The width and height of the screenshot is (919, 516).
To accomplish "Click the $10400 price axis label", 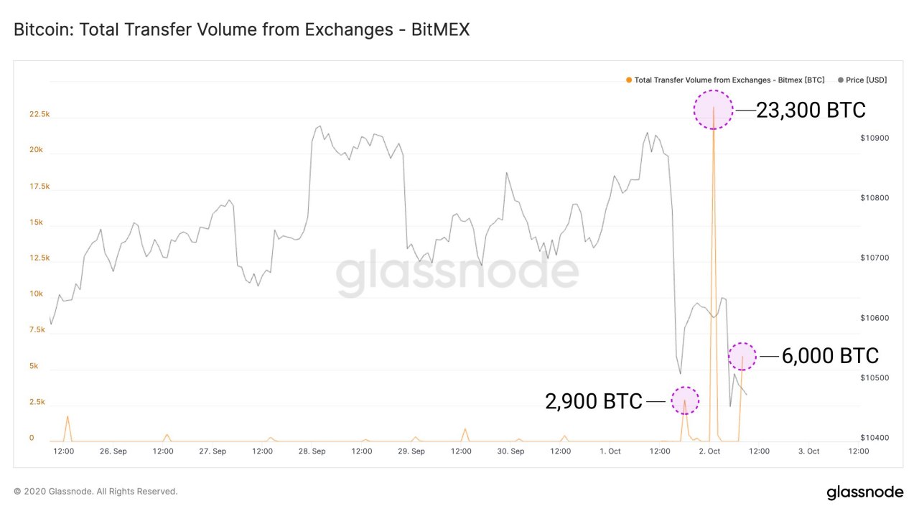I will 874,438.
